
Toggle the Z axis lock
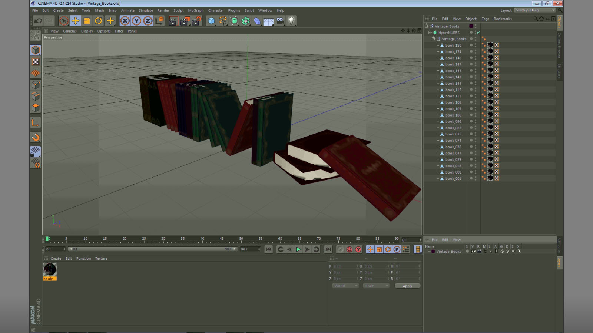[x=148, y=21]
